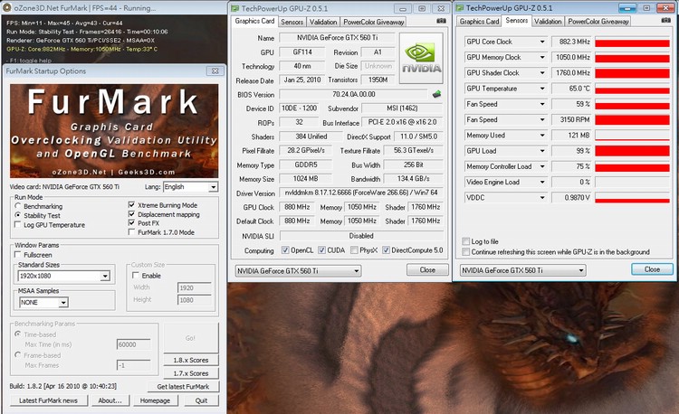Toggle the OpenCL computing checkbox
The width and height of the screenshot is (679, 414).
[285, 249]
